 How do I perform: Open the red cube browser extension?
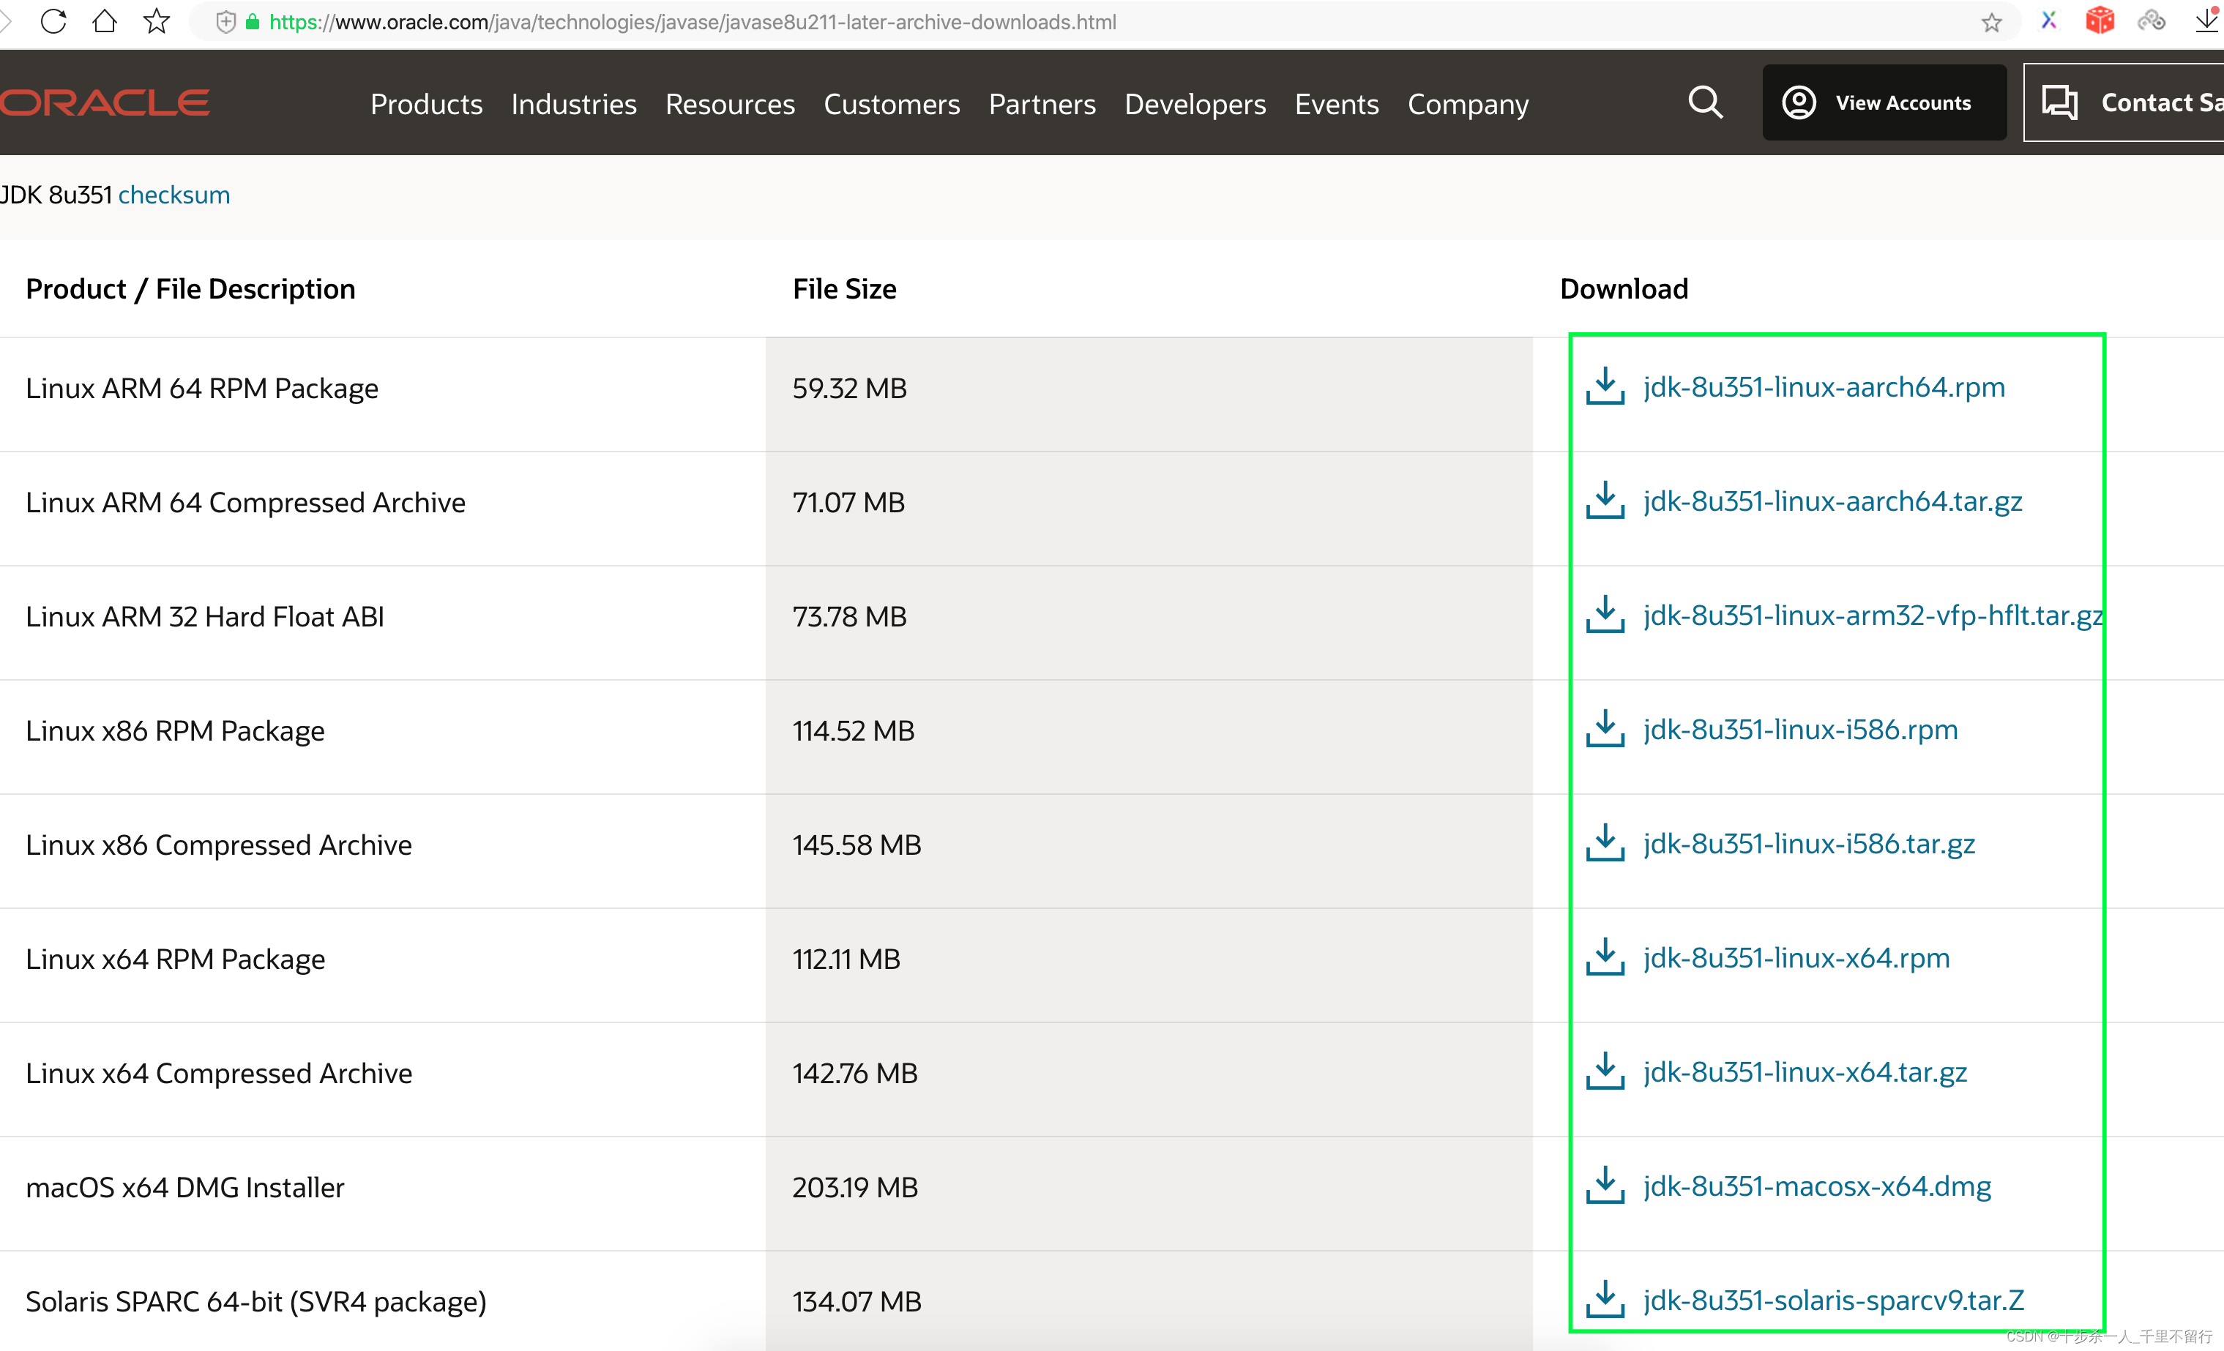coord(2100,20)
